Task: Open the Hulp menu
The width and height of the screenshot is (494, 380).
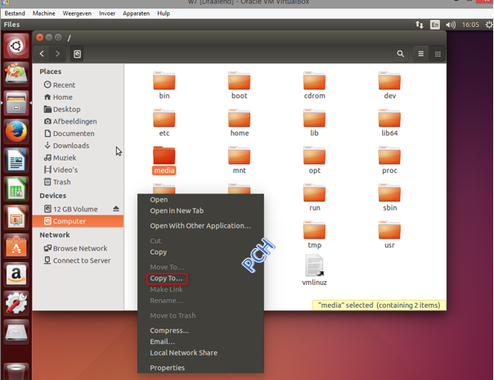Action: tap(164, 13)
